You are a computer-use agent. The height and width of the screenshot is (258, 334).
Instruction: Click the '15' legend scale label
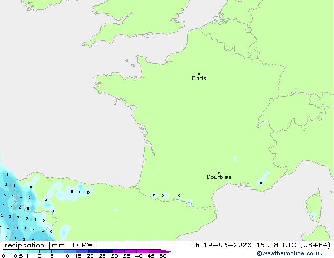(78, 256)
